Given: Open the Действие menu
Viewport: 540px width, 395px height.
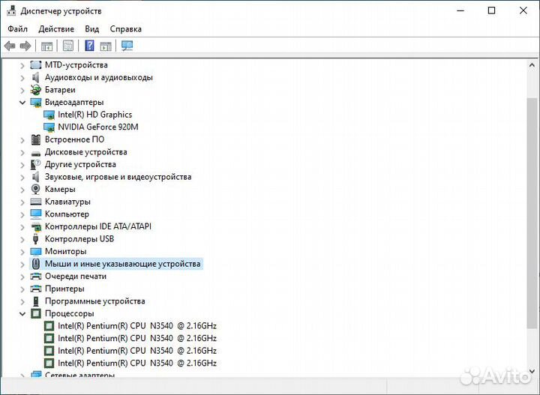Looking at the screenshot, I should pos(56,29).
